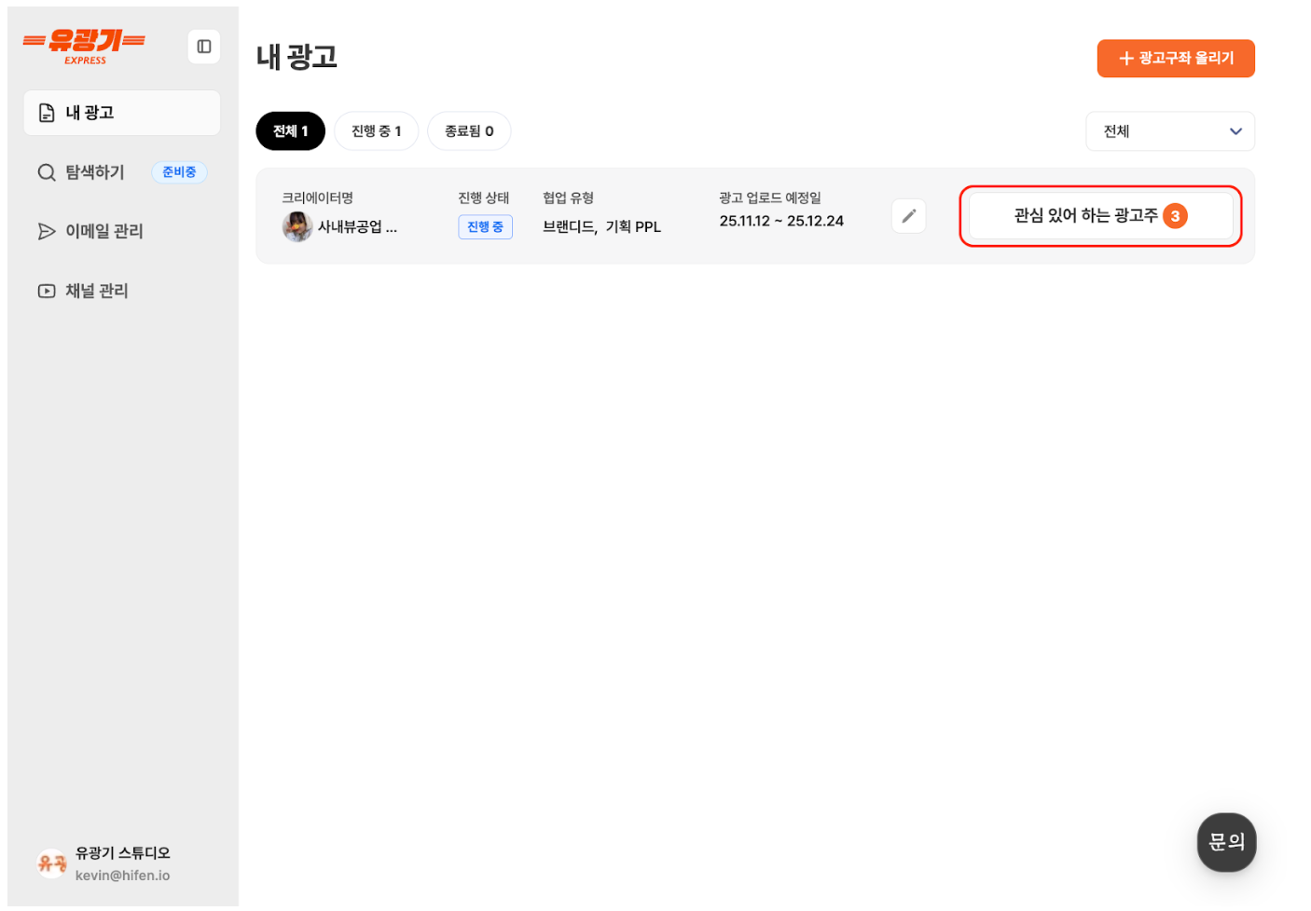Open 관심 있어 하는 광고주 list

[1084, 216]
